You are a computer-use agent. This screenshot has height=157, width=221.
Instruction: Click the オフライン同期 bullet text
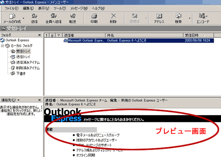pyautogui.click(x=85, y=155)
